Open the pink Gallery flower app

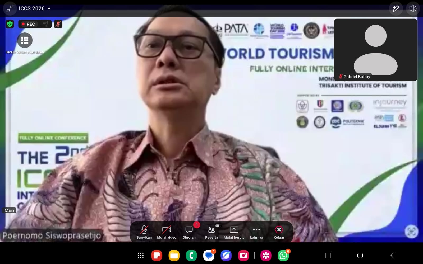[266, 256]
